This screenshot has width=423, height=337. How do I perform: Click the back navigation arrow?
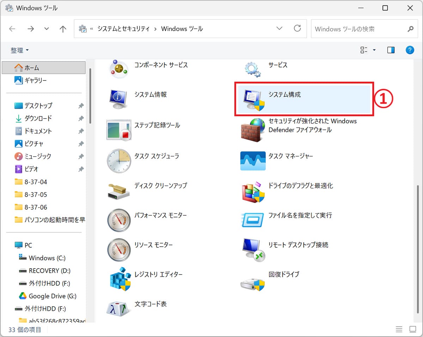click(x=12, y=29)
